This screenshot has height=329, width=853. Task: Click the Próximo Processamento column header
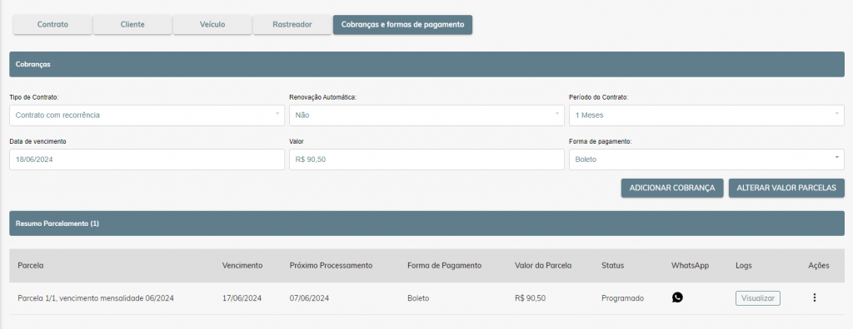tap(331, 266)
